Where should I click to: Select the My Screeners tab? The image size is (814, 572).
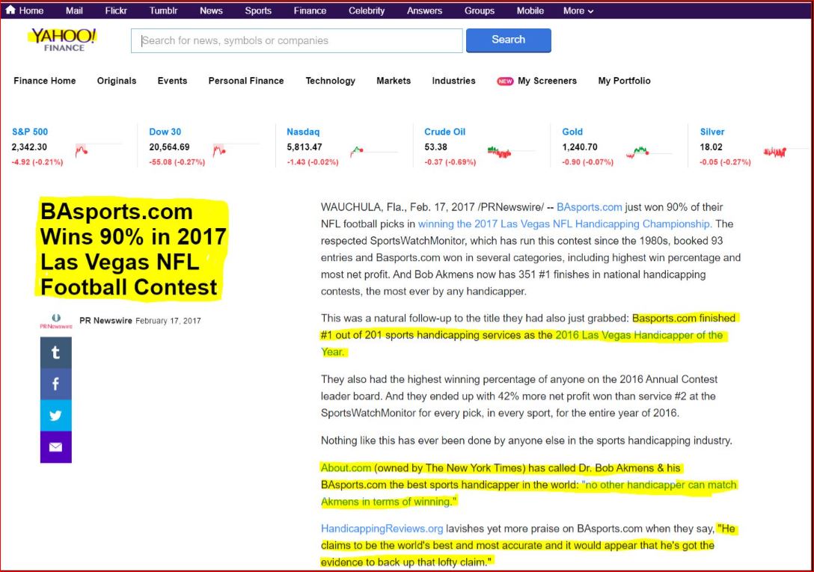[547, 81]
